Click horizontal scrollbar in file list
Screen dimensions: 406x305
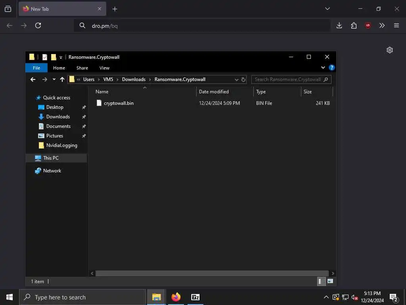[212, 273]
